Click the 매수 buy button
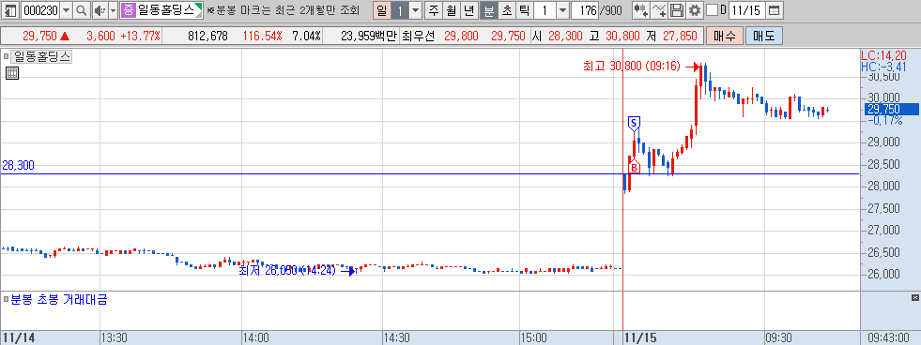Image resolution: width=921 pixels, height=345 pixels. click(724, 36)
